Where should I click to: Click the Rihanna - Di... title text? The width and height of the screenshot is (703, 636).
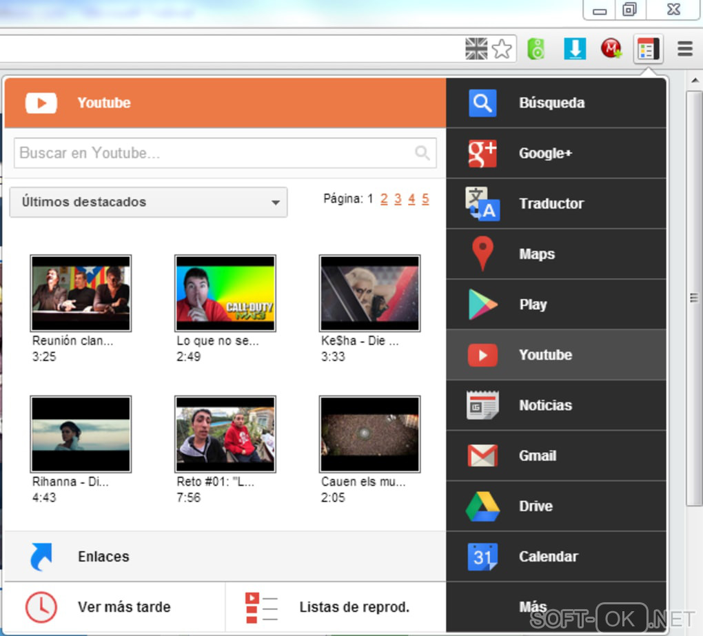click(70, 482)
